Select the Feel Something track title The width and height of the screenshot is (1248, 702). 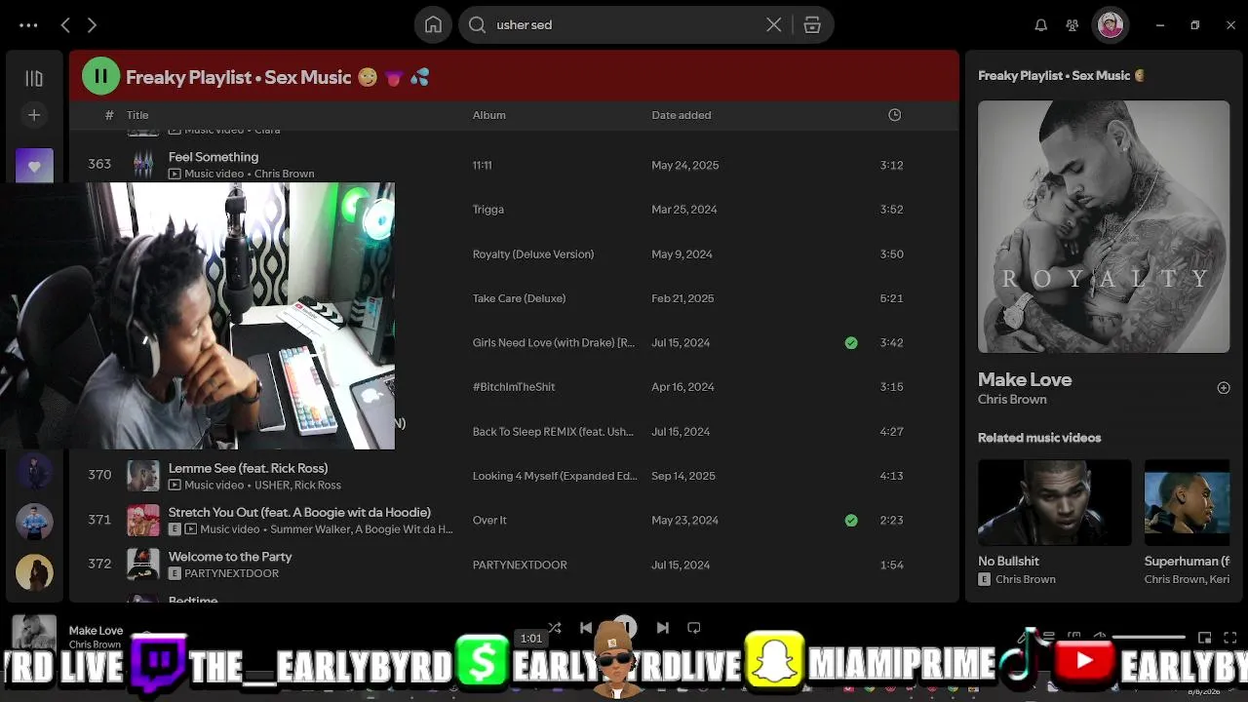pyautogui.click(x=214, y=157)
